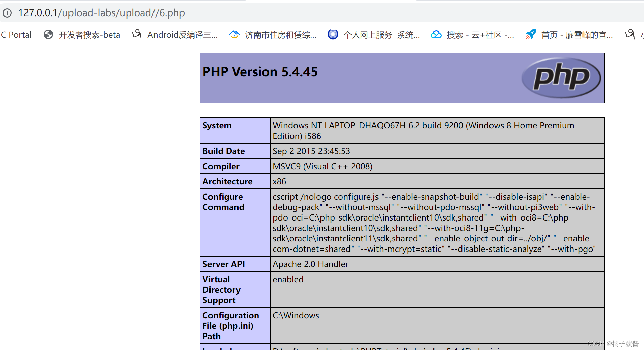This screenshot has height=350, width=644.
Task: Click the globe icon of 开发者搜索-beta bookmark
Action: pos(48,34)
